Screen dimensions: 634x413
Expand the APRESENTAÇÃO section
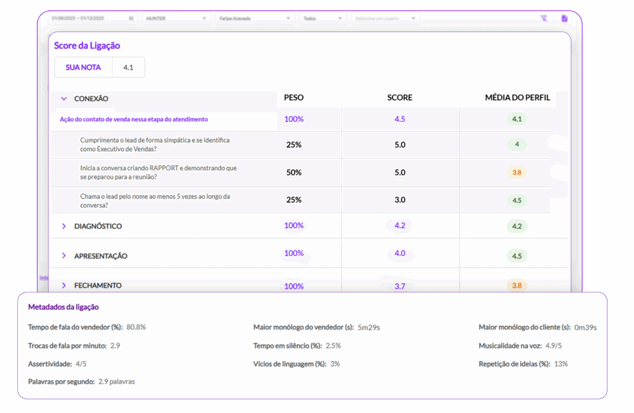(x=64, y=256)
